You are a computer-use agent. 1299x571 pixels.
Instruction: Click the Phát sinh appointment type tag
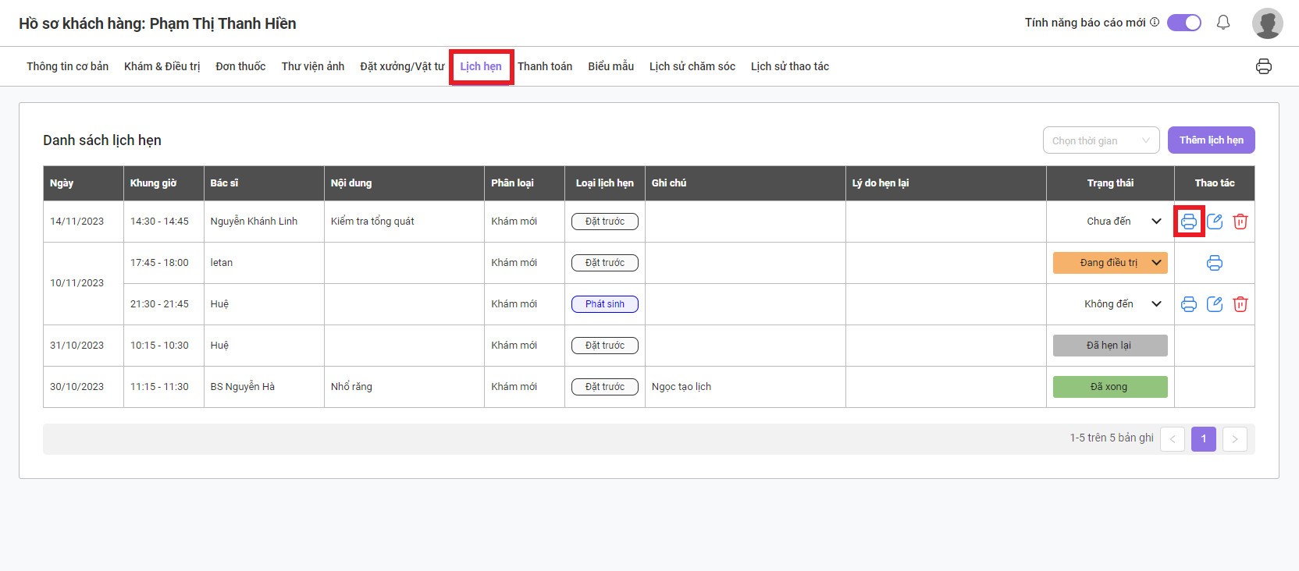tap(604, 304)
